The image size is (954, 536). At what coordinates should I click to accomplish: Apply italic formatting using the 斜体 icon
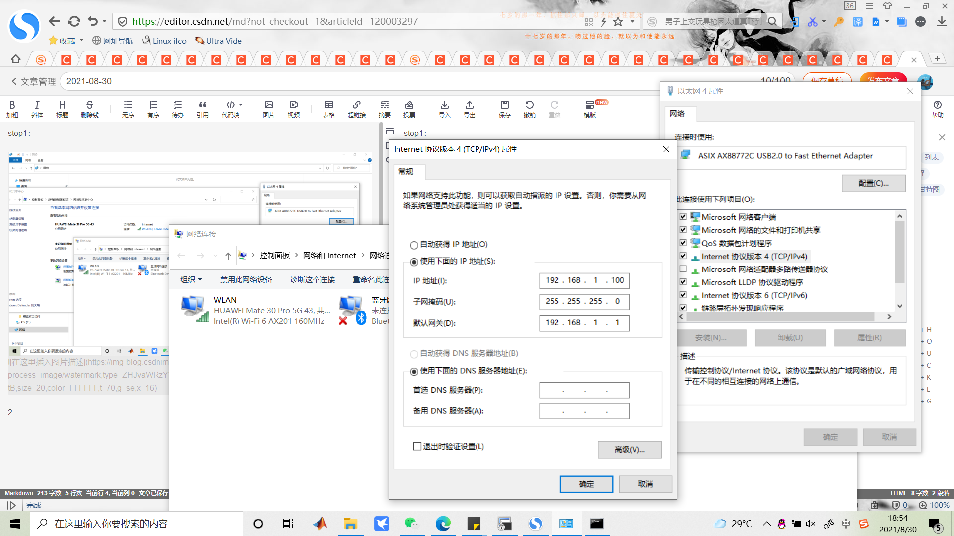click(37, 108)
